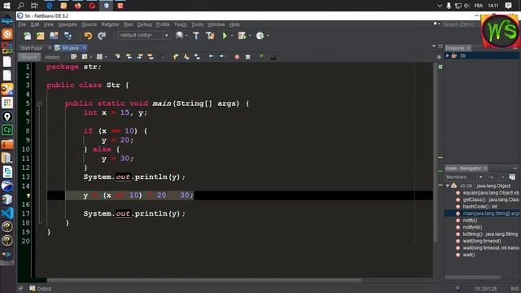Open the Debug menu
The image size is (521, 293).
144,24
